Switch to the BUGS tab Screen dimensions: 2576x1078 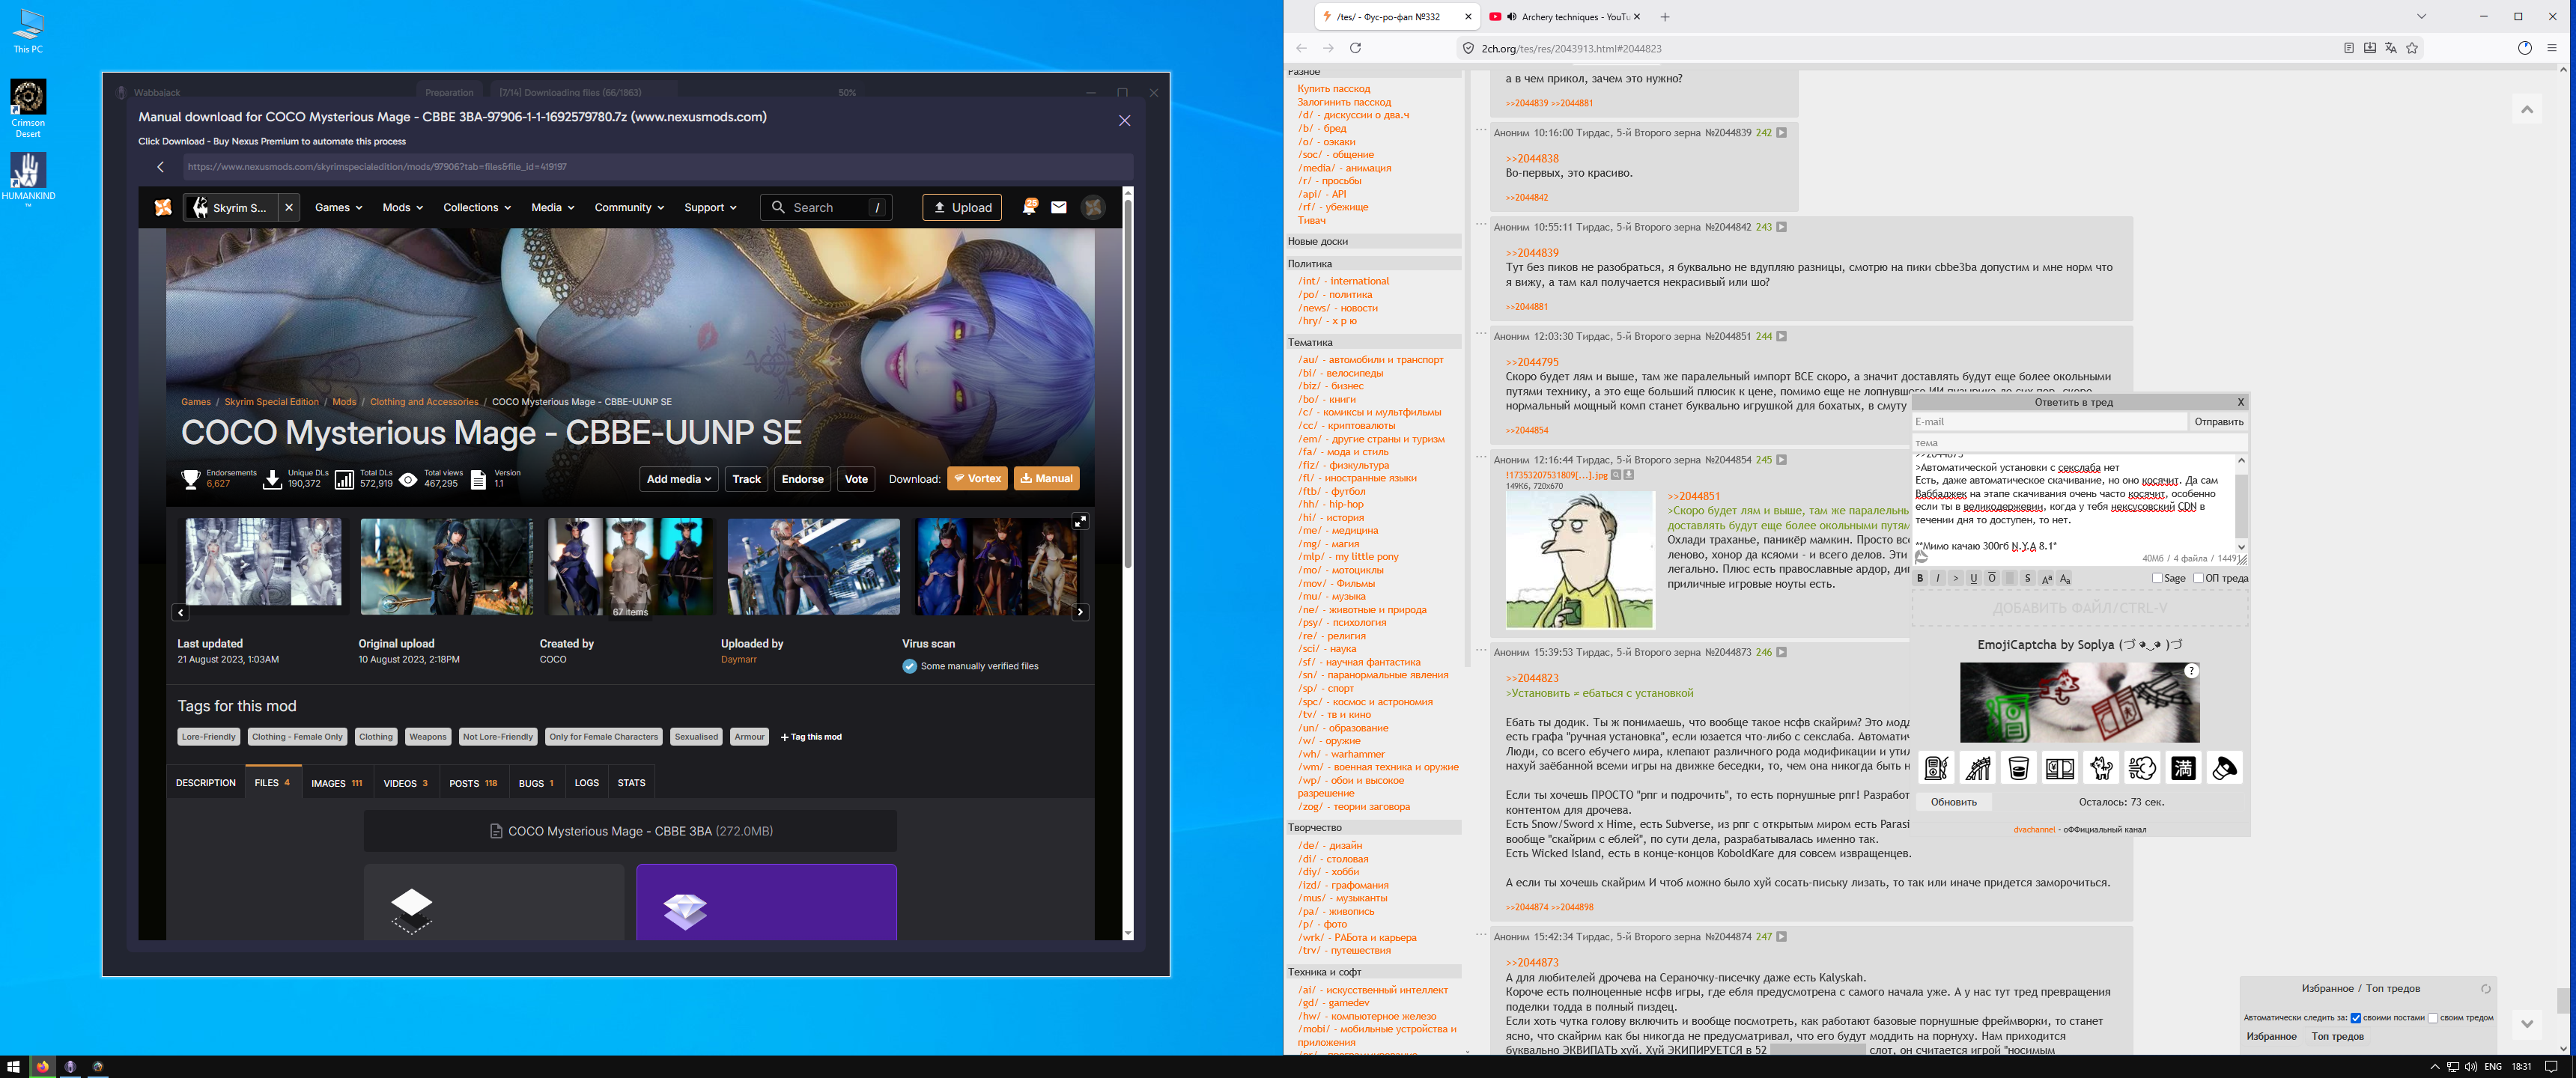[536, 783]
